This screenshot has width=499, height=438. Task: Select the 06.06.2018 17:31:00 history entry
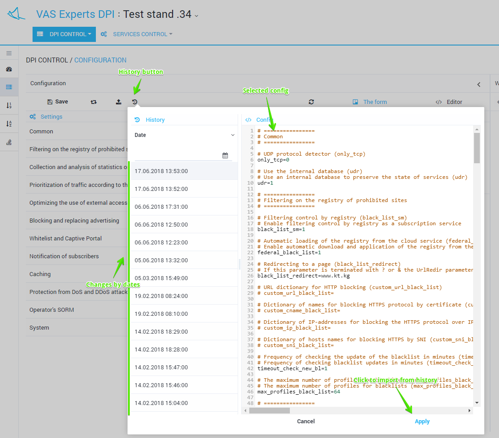coord(161,207)
